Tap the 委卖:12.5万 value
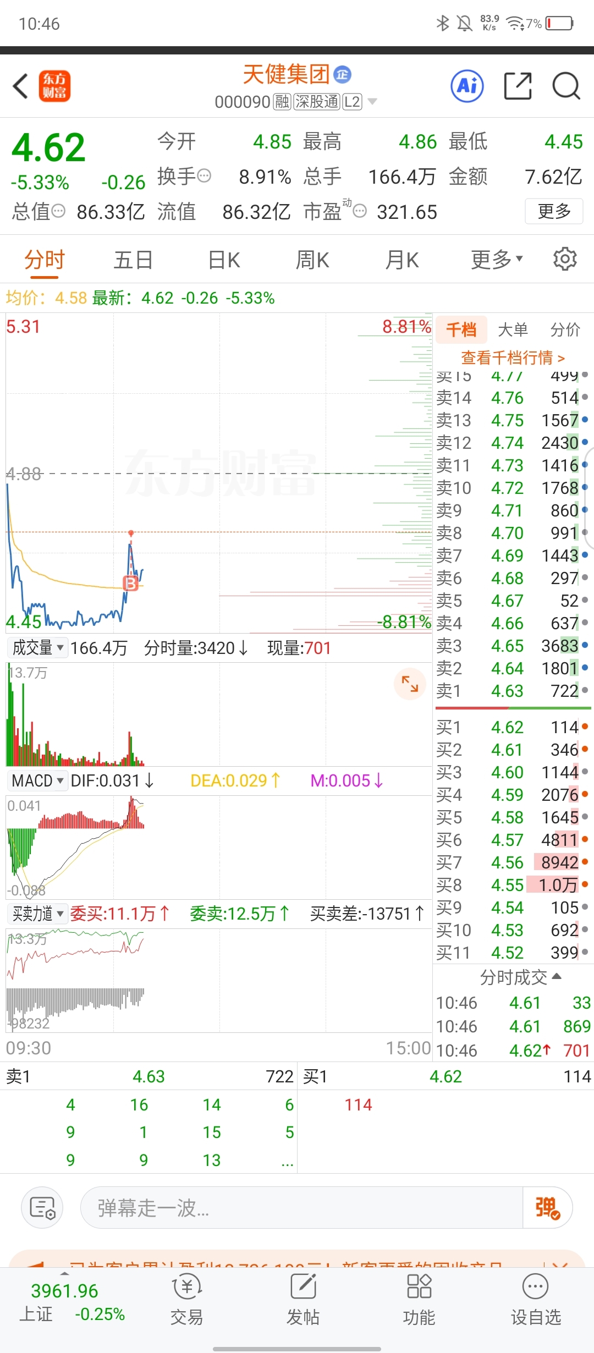Image resolution: width=594 pixels, height=1353 pixels. tap(240, 914)
